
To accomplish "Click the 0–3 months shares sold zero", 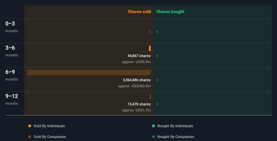I will pos(150,32).
